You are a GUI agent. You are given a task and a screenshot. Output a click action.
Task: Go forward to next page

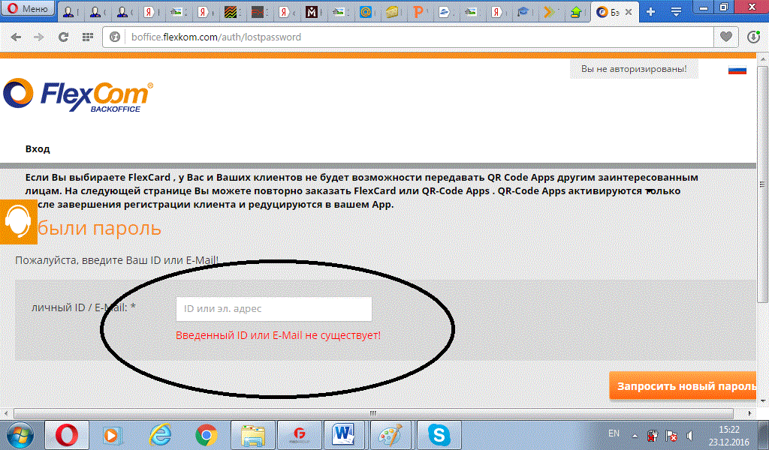click(39, 37)
